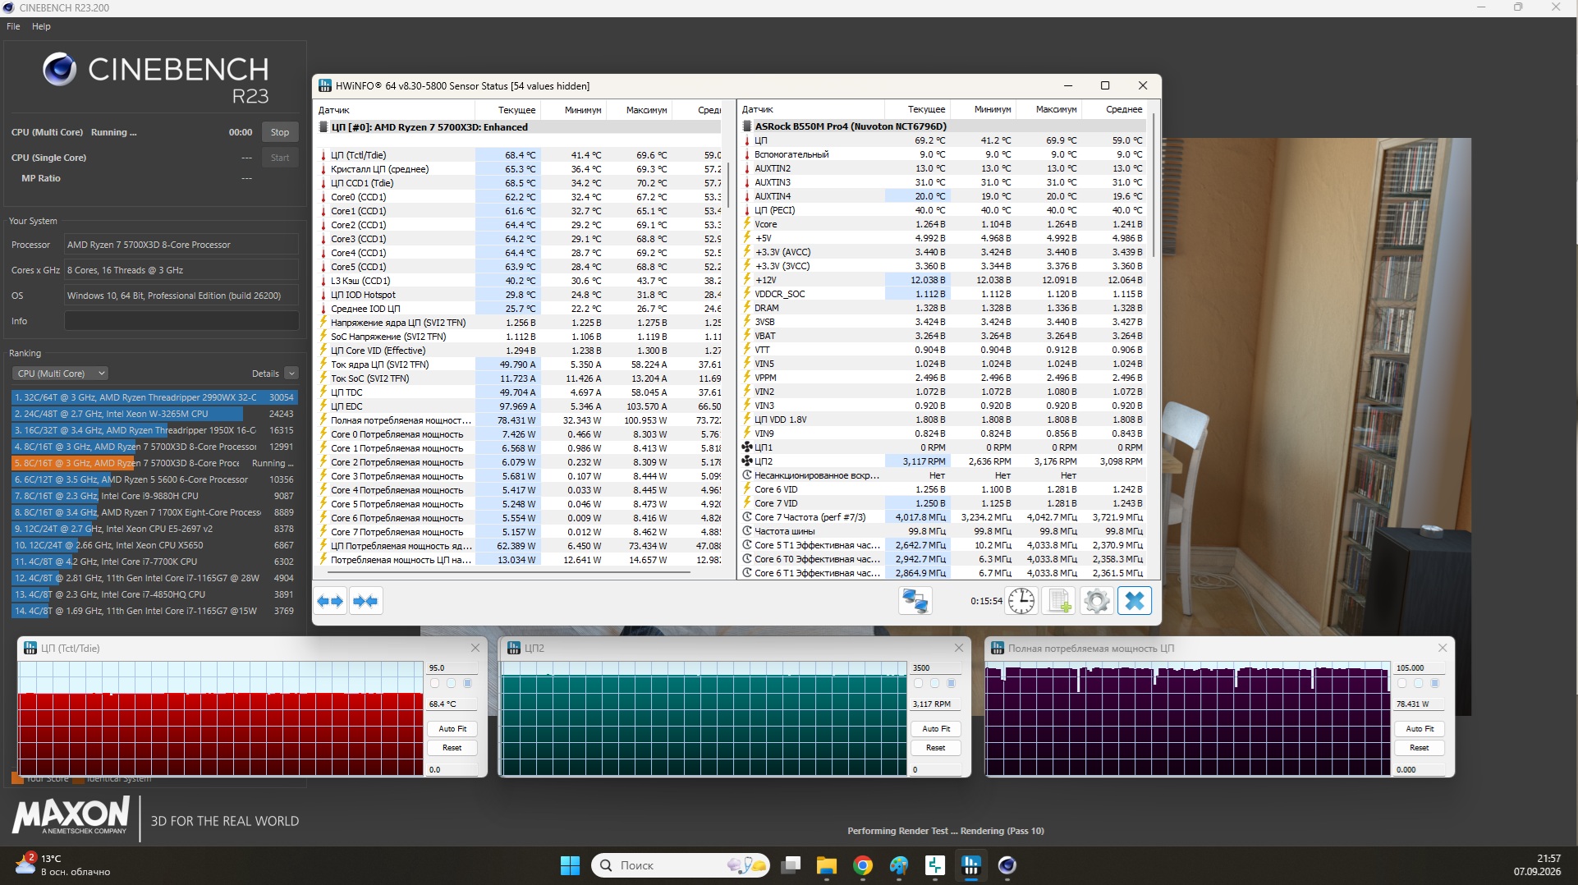The image size is (1578, 885).
Task: Open HWiNFO sensor settings gear icon
Action: 1096,601
